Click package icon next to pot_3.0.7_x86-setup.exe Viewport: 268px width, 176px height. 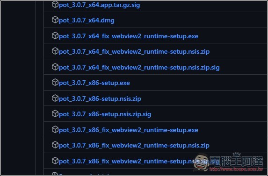coord(55,82)
